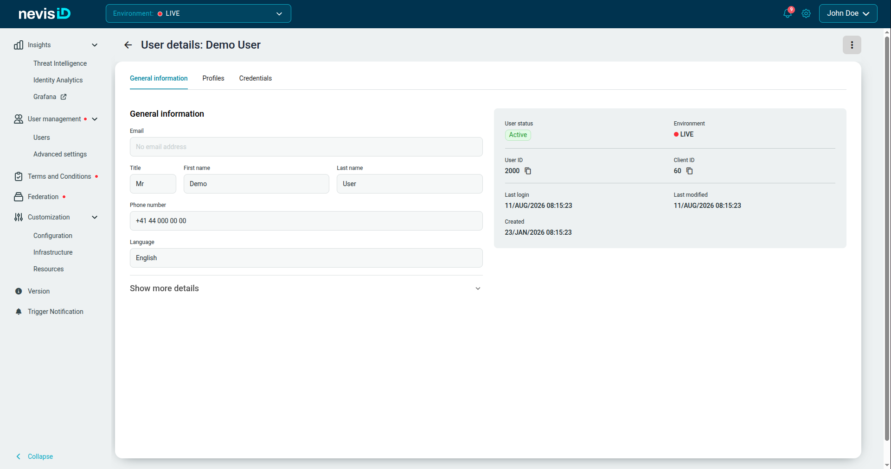Open Advanced settings page
This screenshot has height=469, width=891.
(60, 154)
